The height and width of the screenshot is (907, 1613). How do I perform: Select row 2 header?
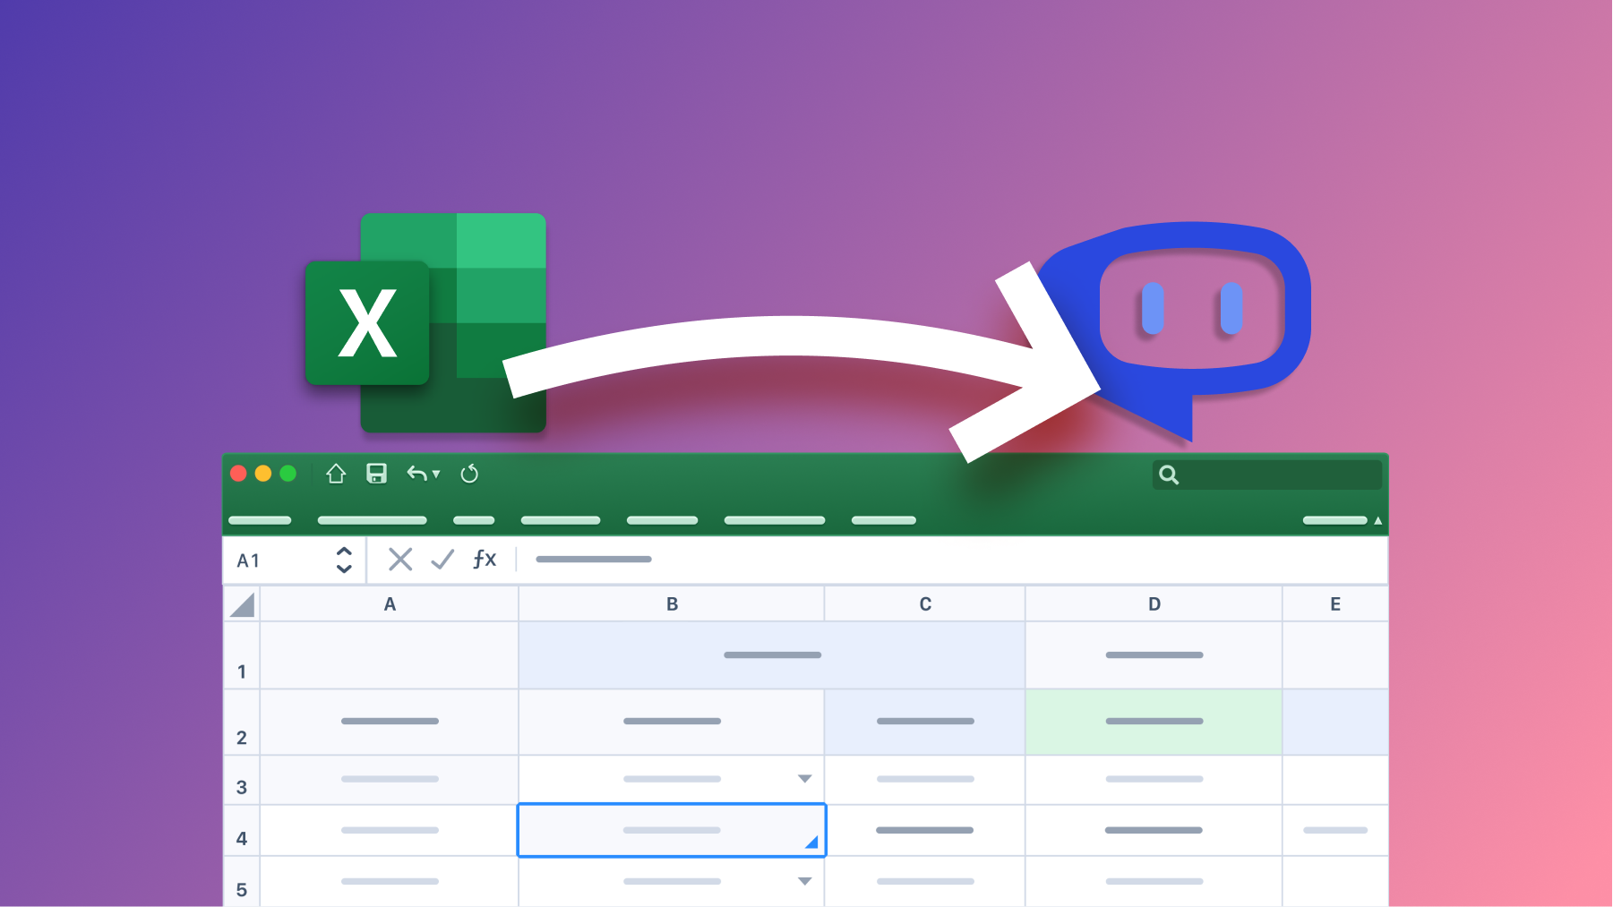click(x=242, y=722)
